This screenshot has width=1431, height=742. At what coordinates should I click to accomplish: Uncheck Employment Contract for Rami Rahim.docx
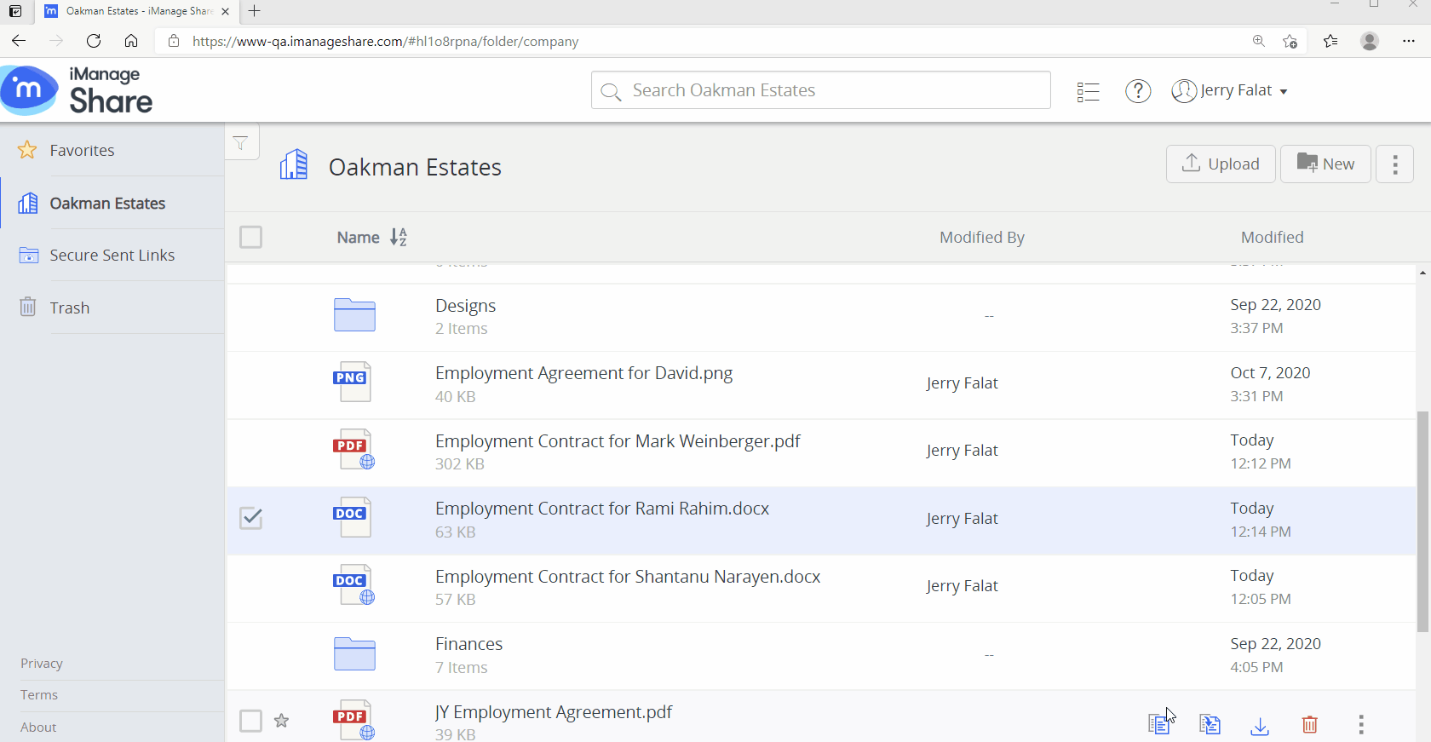(x=251, y=518)
